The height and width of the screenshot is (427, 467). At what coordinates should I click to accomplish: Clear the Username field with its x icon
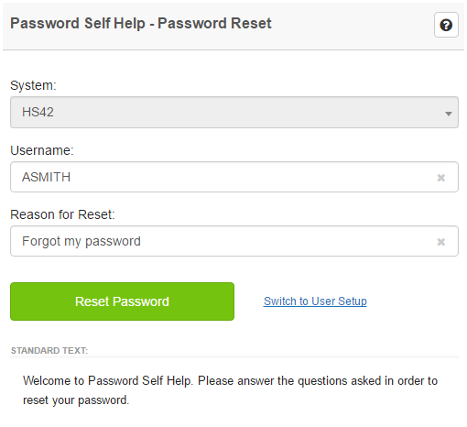pyautogui.click(x=440, y=178)
